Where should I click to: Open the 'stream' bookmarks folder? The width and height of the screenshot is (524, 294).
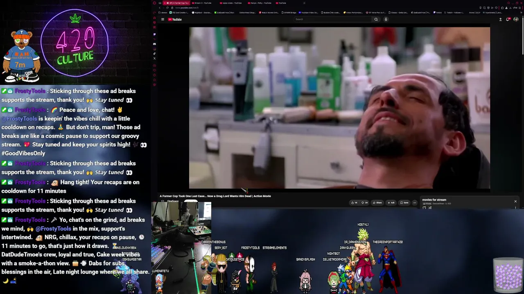163,13
